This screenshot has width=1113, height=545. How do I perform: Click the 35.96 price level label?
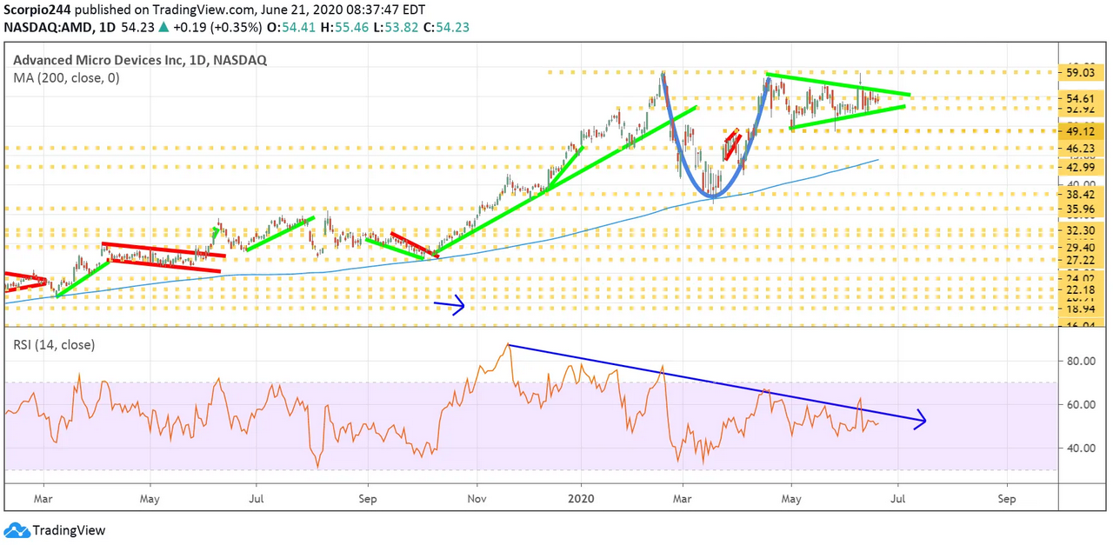tap(1083, 209)
